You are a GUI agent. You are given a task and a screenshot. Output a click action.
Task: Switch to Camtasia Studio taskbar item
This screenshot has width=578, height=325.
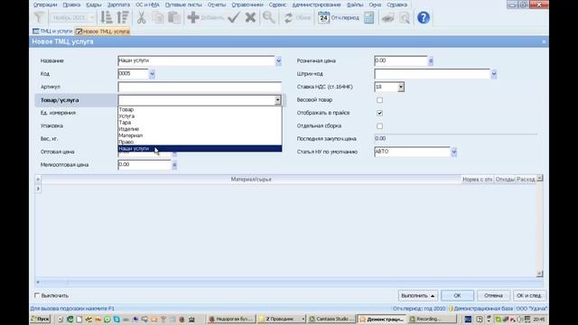pos(331,319)
